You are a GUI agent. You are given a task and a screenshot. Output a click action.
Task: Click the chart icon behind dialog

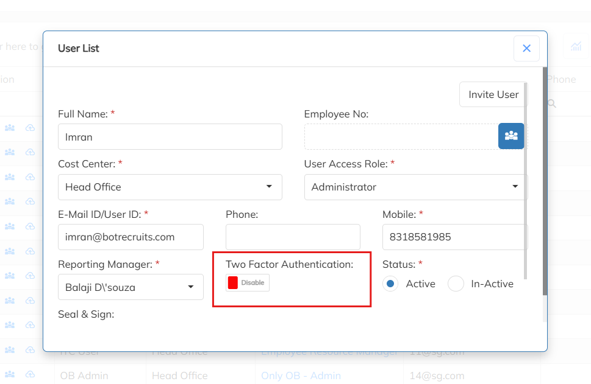coord(576,47)
